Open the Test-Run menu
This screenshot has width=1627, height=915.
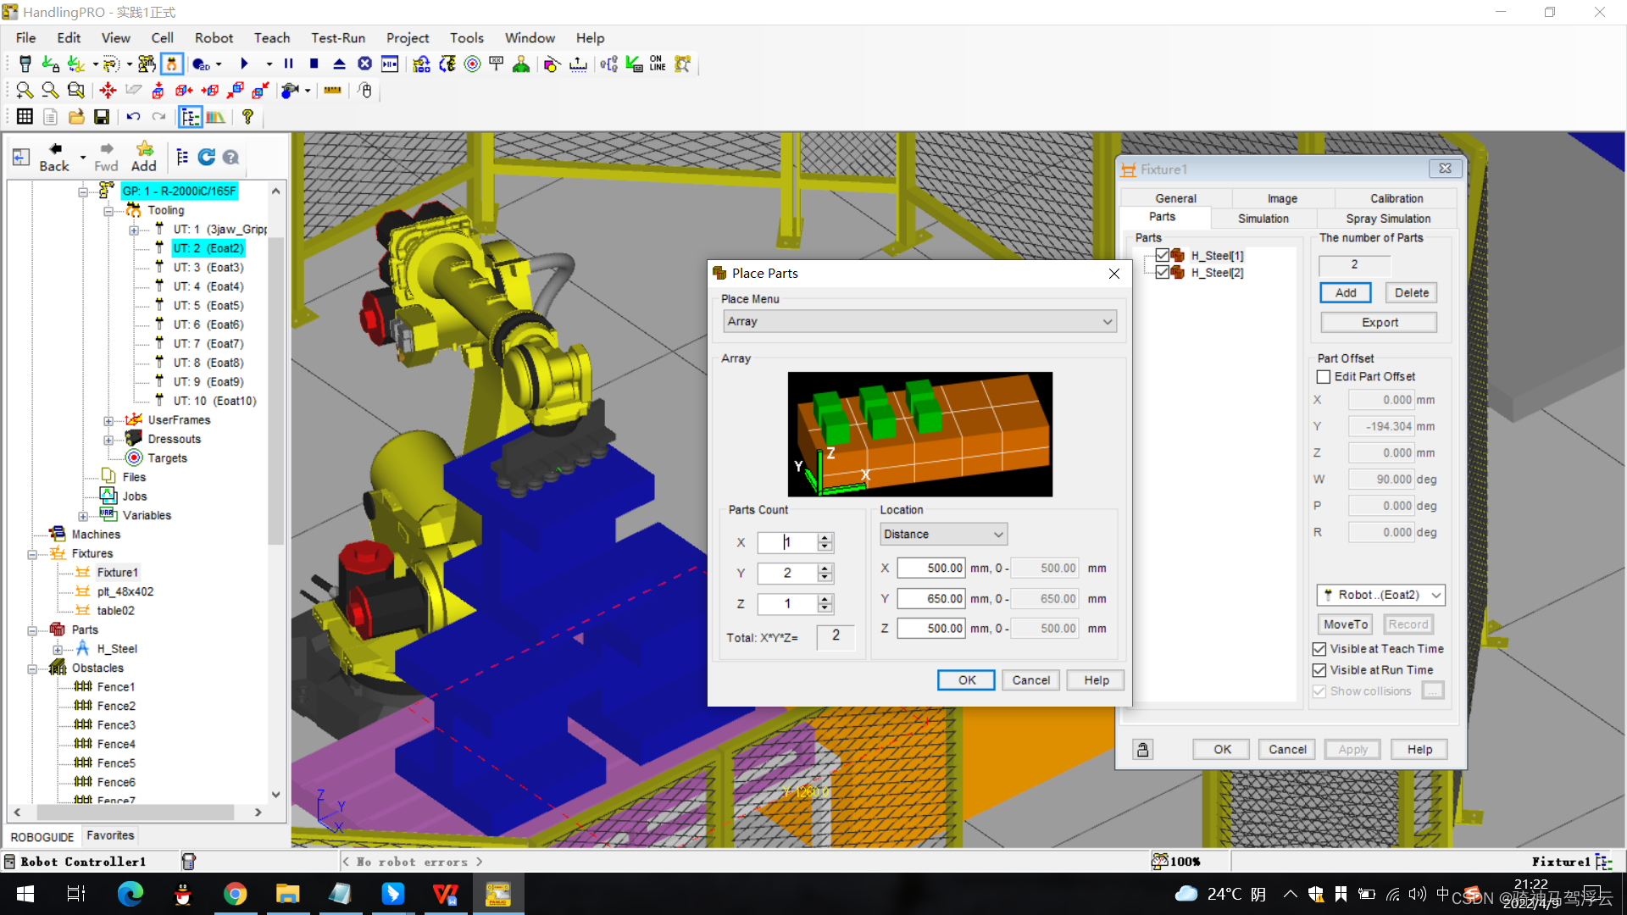[x=337, y=38]
